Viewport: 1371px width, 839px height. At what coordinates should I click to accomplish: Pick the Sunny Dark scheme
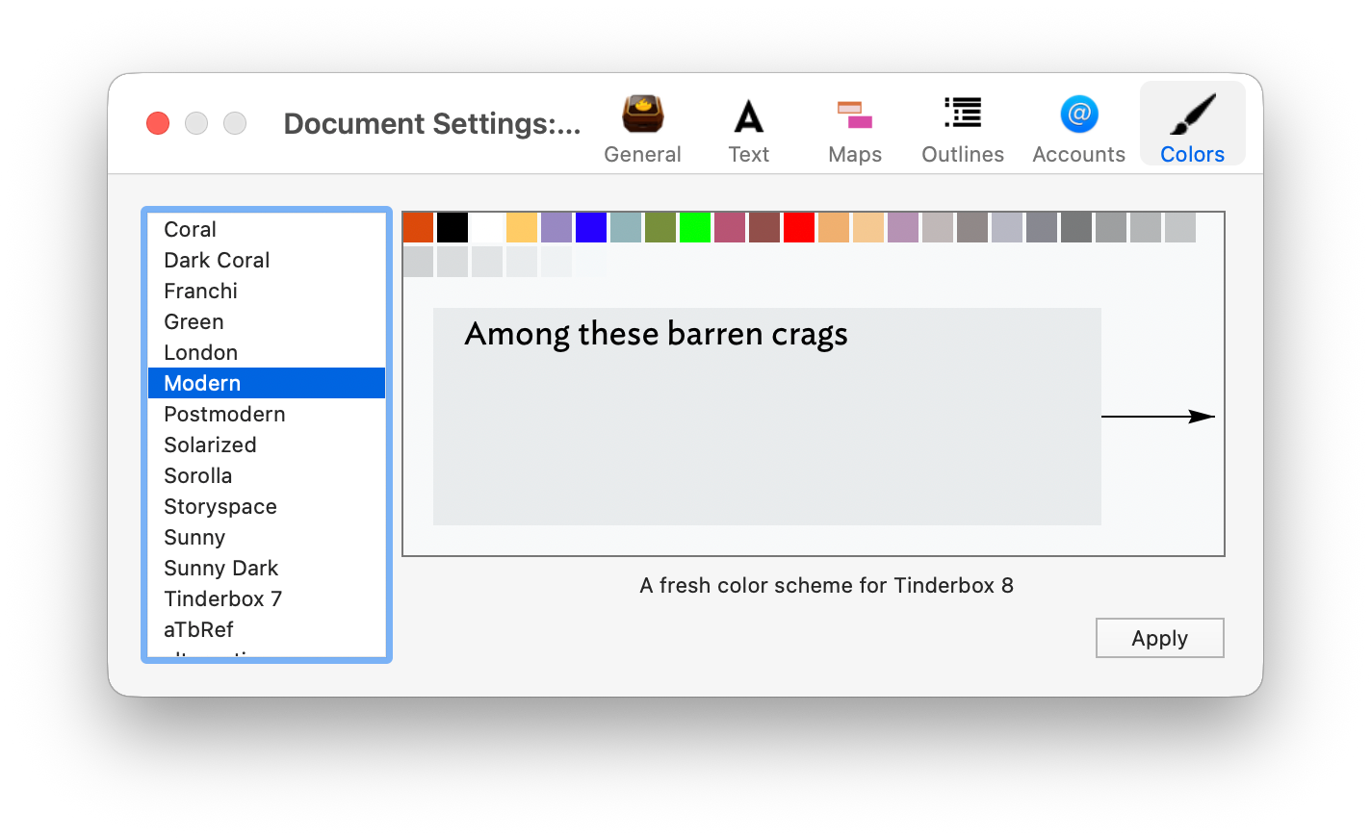(220, 568)
